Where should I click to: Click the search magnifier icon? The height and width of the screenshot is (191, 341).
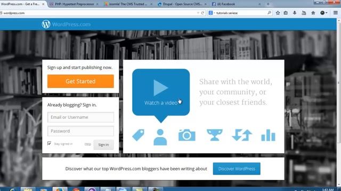click(269, 13)
